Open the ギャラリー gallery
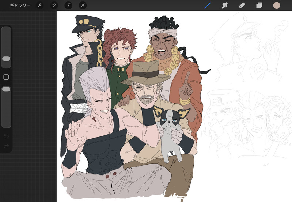Screen dimensions: 292x202 (x=20, y=5)
